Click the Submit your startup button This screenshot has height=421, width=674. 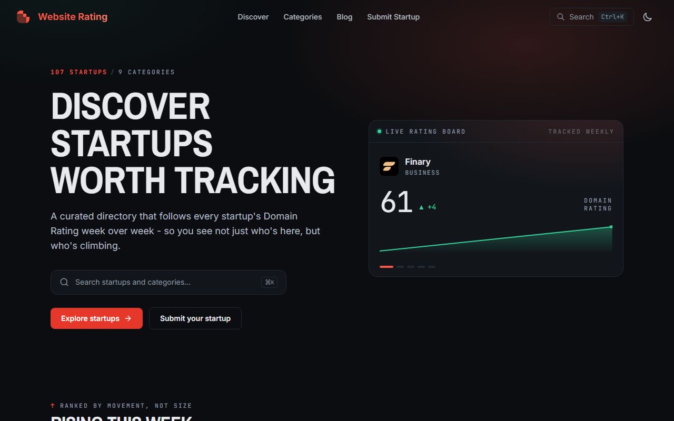195,318
